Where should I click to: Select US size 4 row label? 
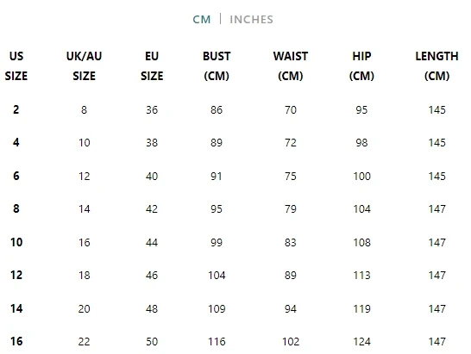click(16, 142)
